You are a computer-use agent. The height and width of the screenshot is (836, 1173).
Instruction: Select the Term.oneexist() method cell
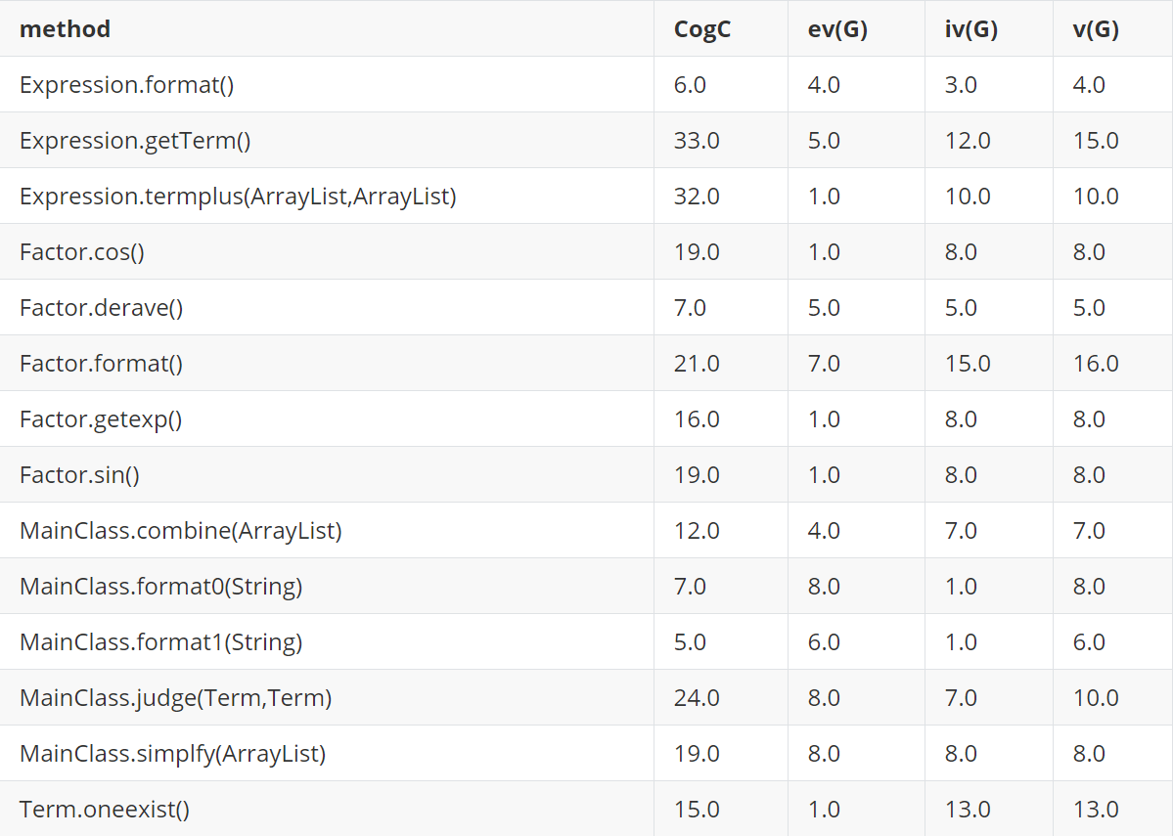click(x=104, y=810)
